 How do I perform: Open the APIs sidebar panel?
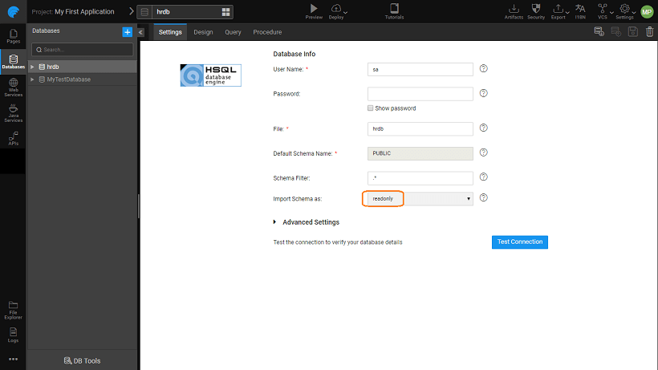tap(13, 139)
